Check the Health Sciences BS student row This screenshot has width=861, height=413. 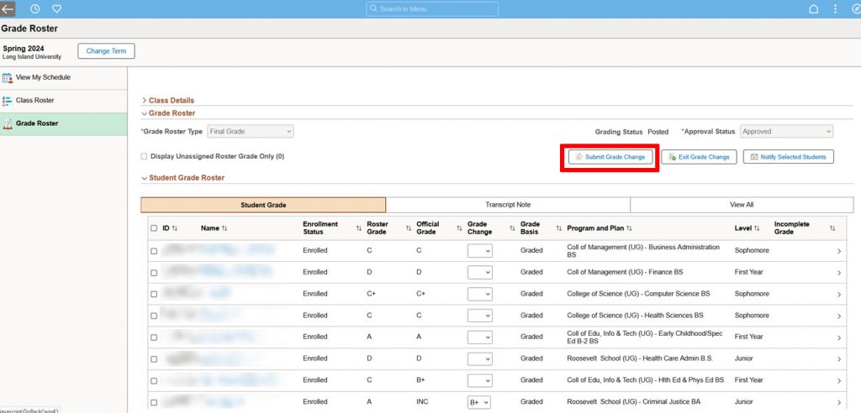click(x=154, y=316)
